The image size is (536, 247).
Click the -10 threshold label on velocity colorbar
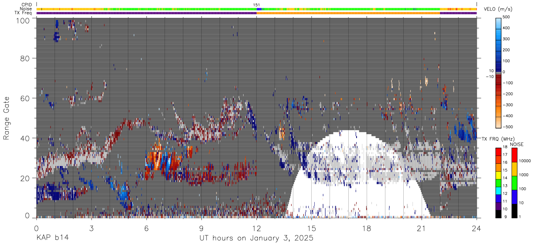[490, 77]
